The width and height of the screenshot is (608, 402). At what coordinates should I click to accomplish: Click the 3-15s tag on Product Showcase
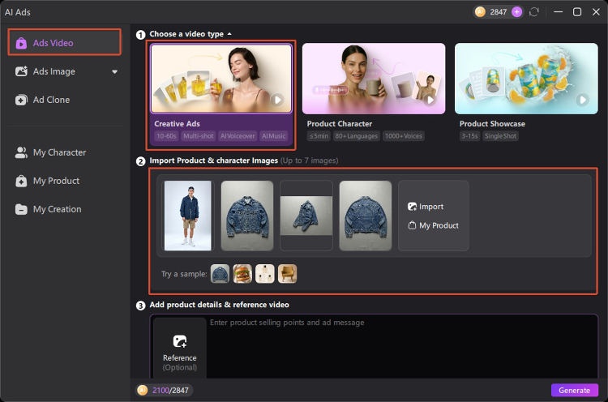[469, 136]
